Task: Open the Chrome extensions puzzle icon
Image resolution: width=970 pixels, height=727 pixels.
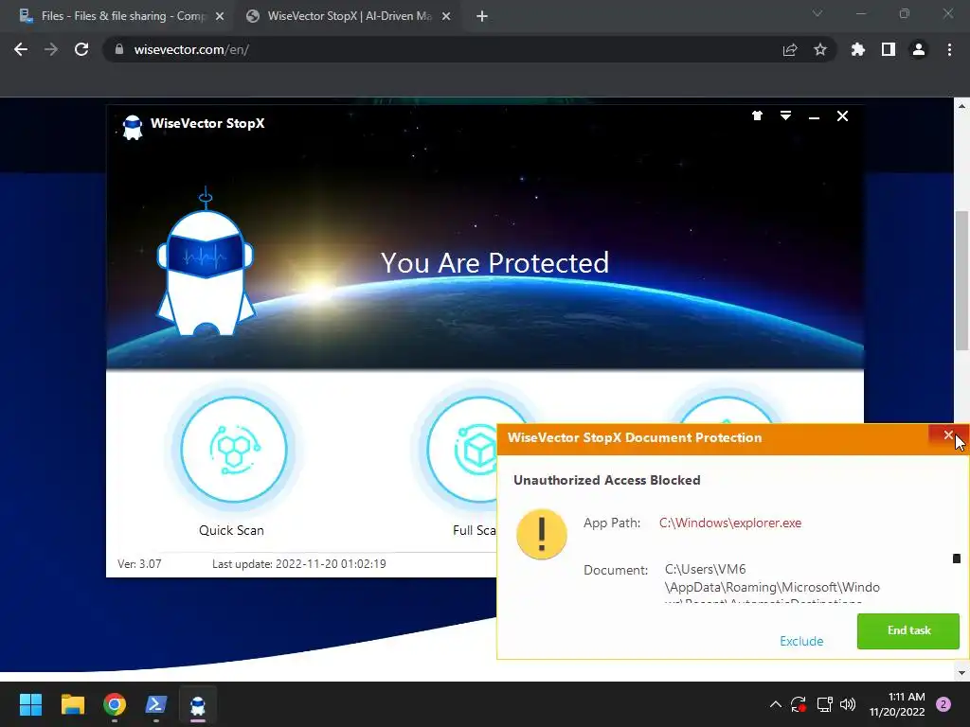Action: (x=858, y=49)
